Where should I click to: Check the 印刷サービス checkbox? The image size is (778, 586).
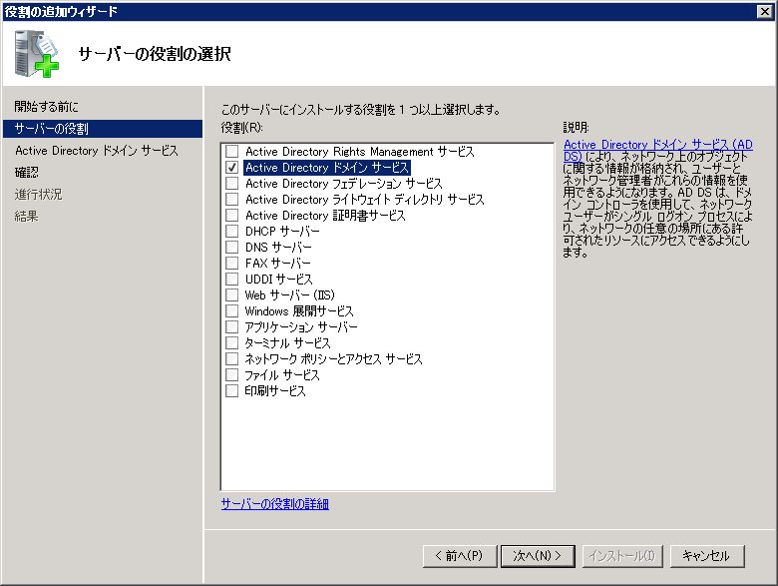pos(231,390)
